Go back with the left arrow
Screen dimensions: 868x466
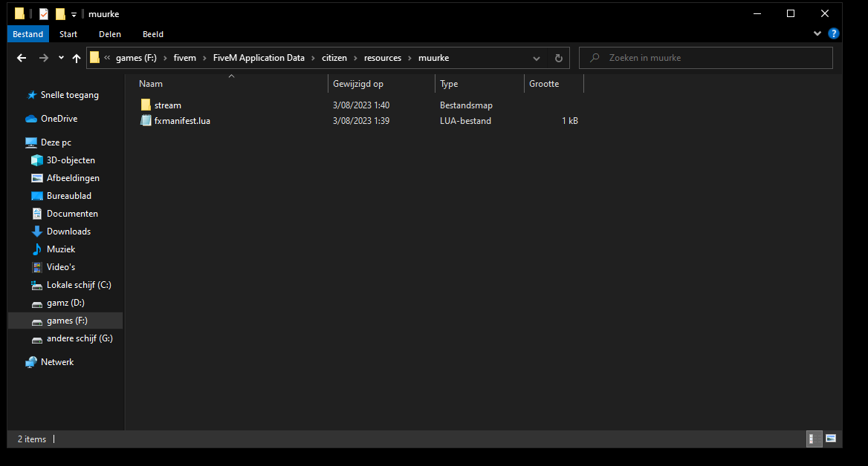[x=22, y=58]
